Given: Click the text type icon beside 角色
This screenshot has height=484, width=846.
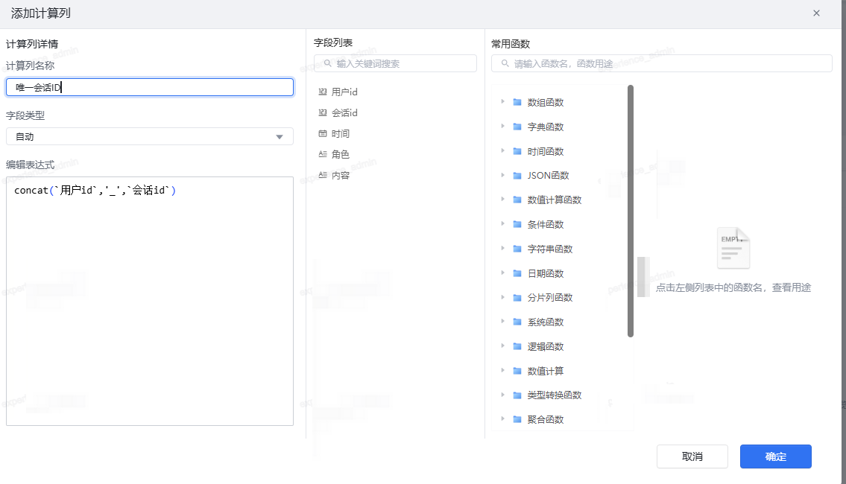Looking at the screenshot, I should (x=323, y=155).
